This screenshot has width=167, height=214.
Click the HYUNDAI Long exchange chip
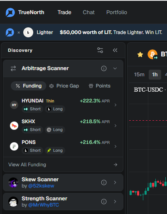coord(55,109)
